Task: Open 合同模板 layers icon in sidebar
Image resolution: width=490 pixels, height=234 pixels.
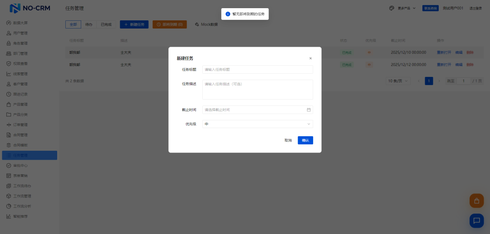Action: point(9,145)
